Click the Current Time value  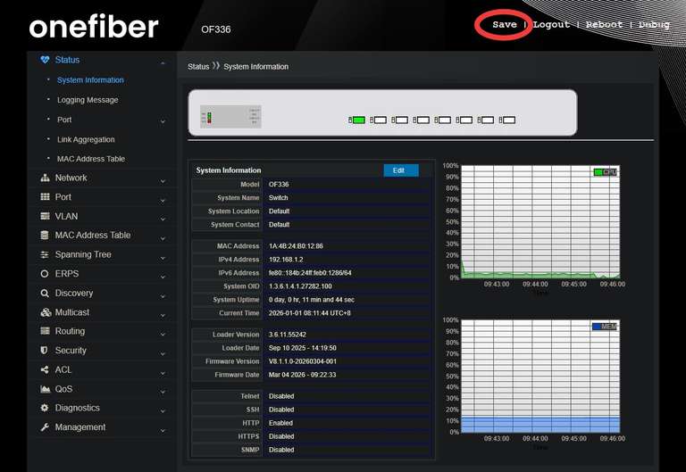click(309, 313)
